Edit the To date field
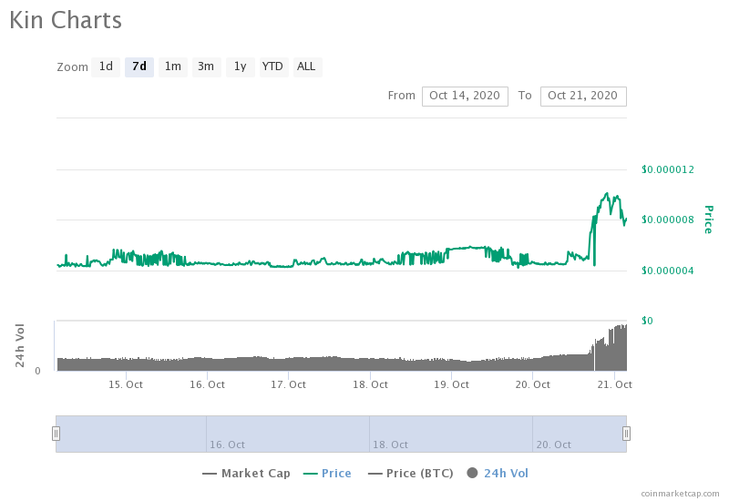 click(583, 97)
